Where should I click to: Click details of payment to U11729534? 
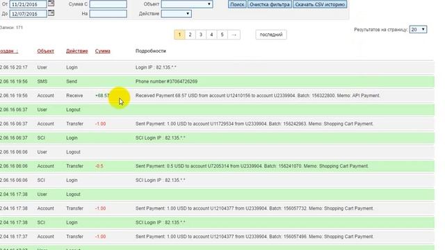(x=254, y=124)
